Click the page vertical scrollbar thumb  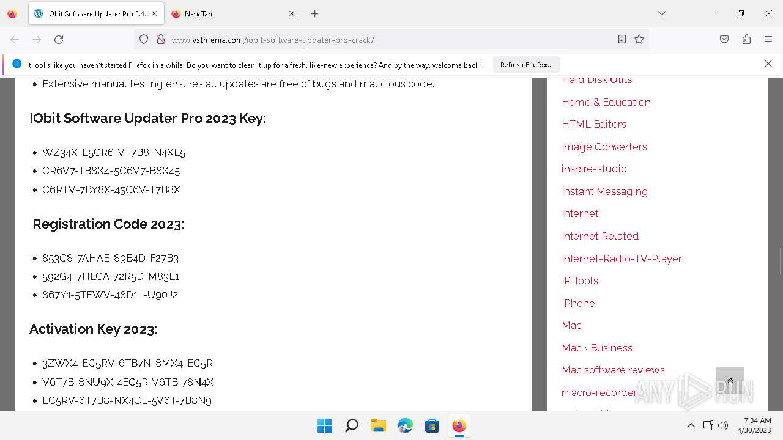tap(780, 262)
